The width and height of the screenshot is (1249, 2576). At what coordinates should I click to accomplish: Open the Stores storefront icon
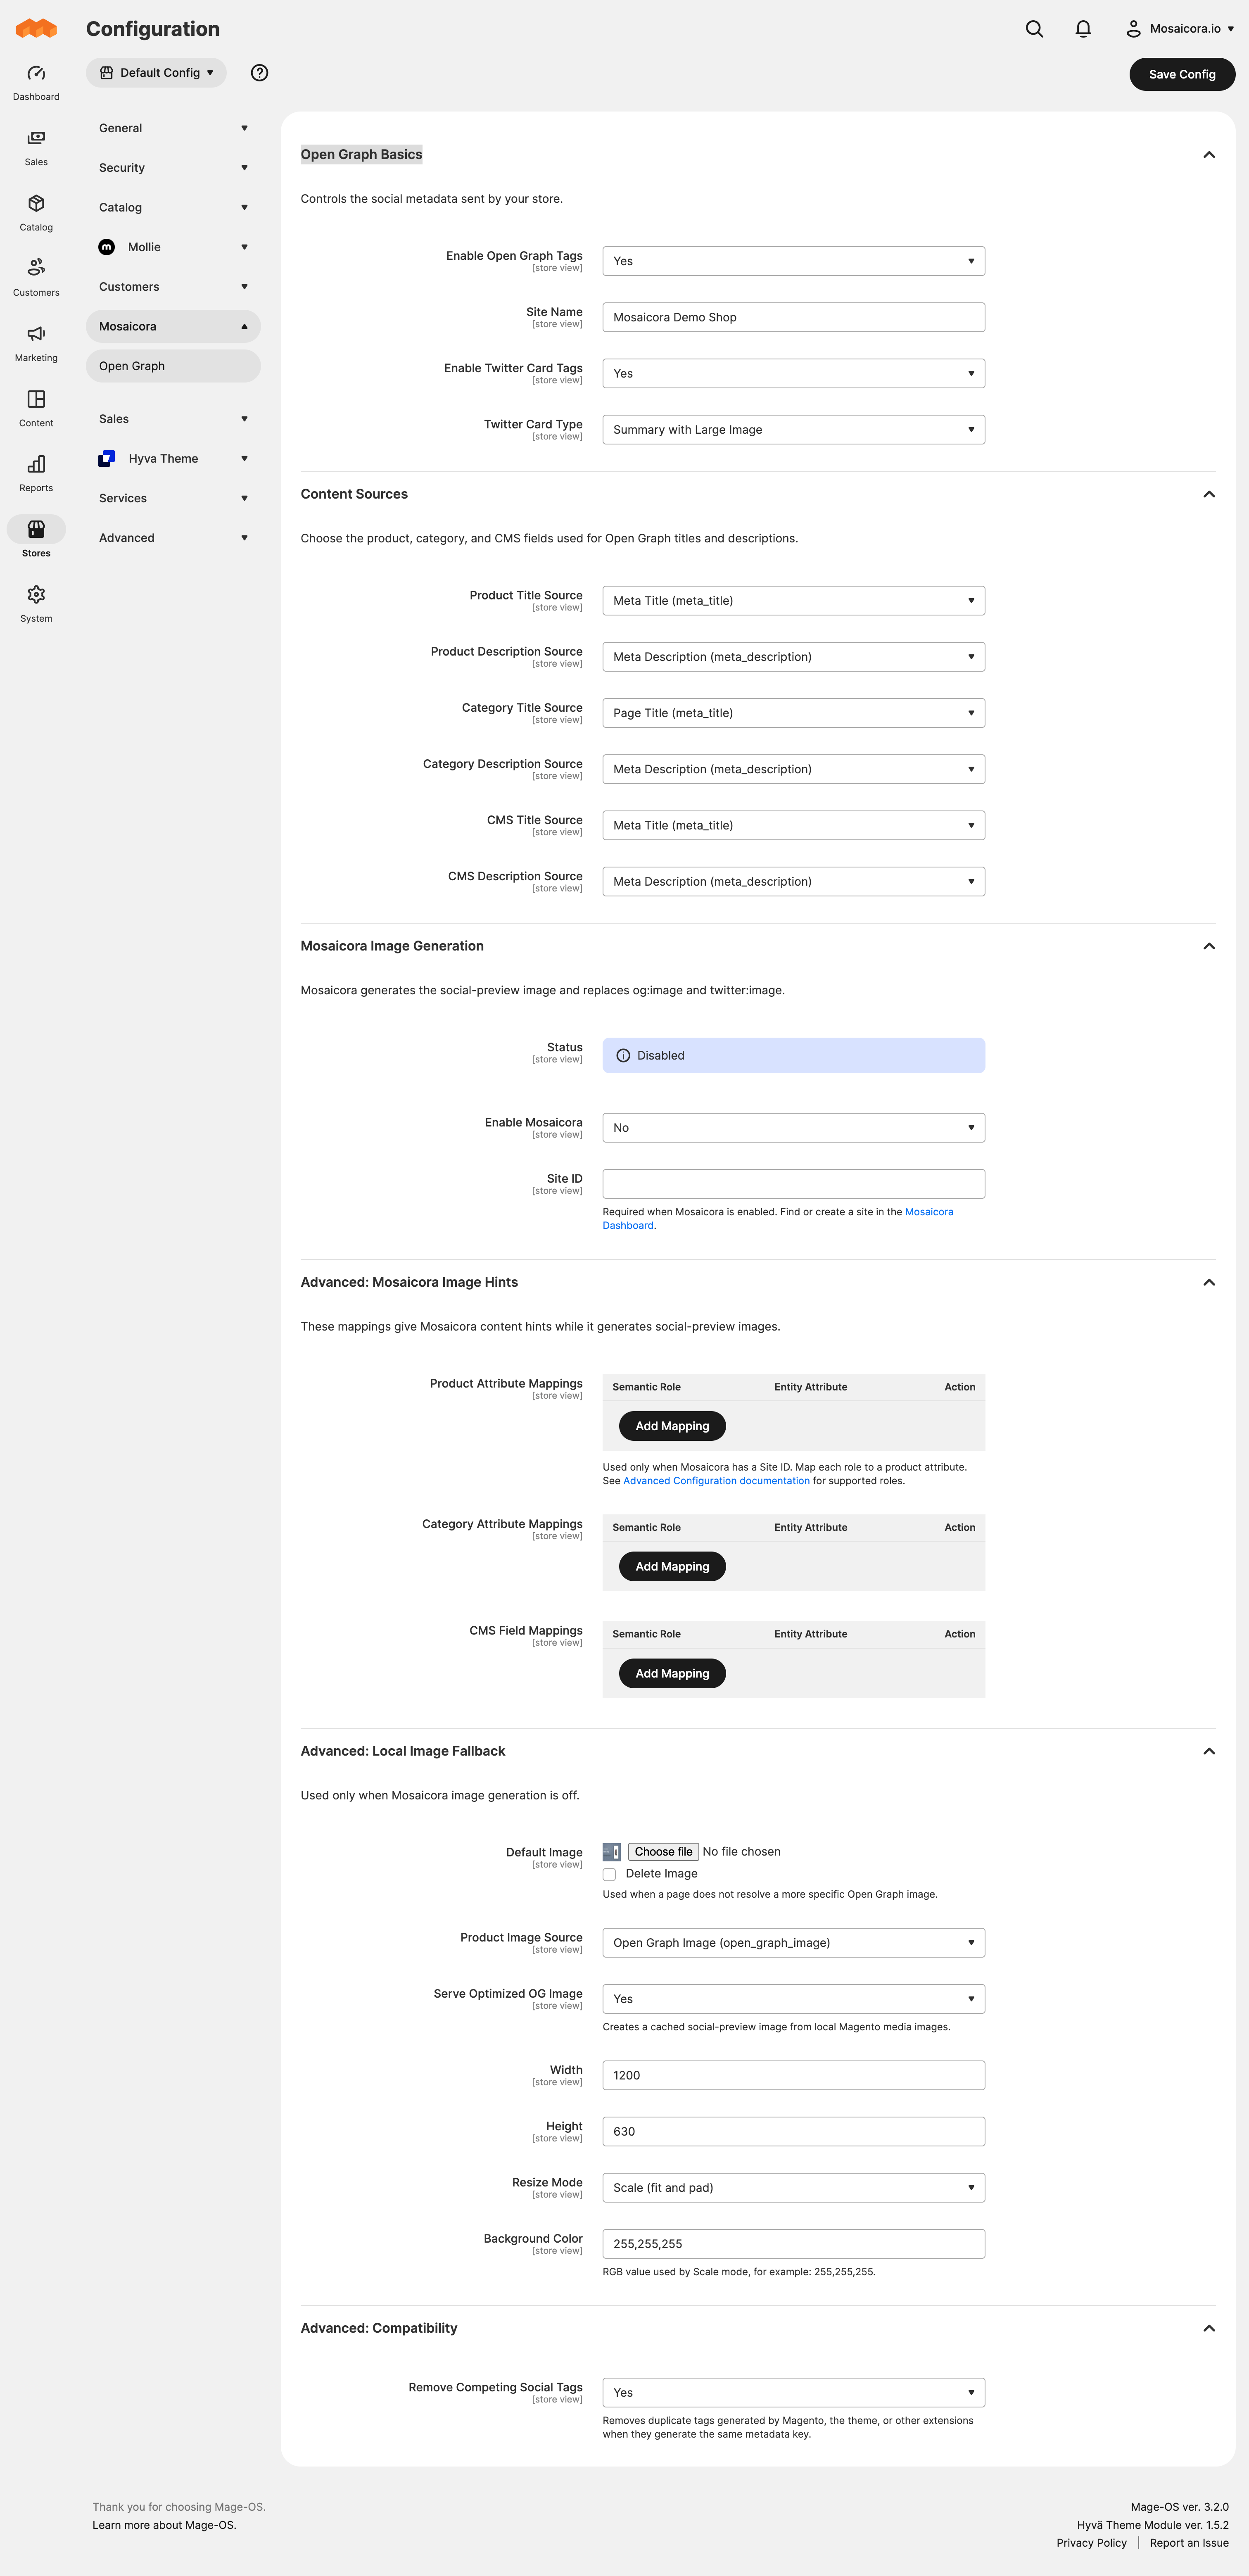(x=36, y=529)
